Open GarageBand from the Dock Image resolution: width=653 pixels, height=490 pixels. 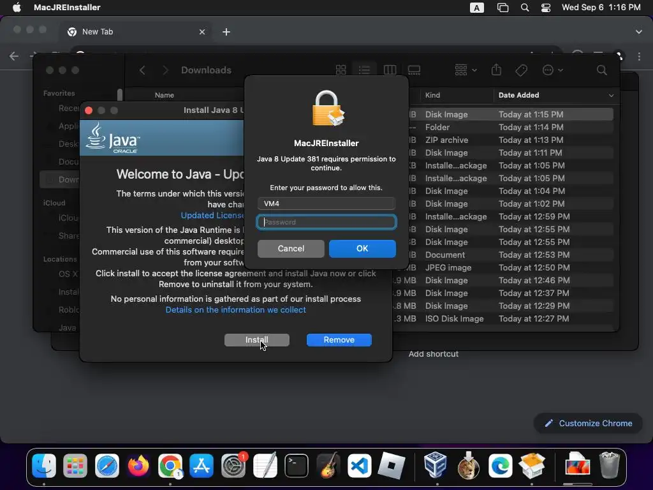[x=328, y=465]
